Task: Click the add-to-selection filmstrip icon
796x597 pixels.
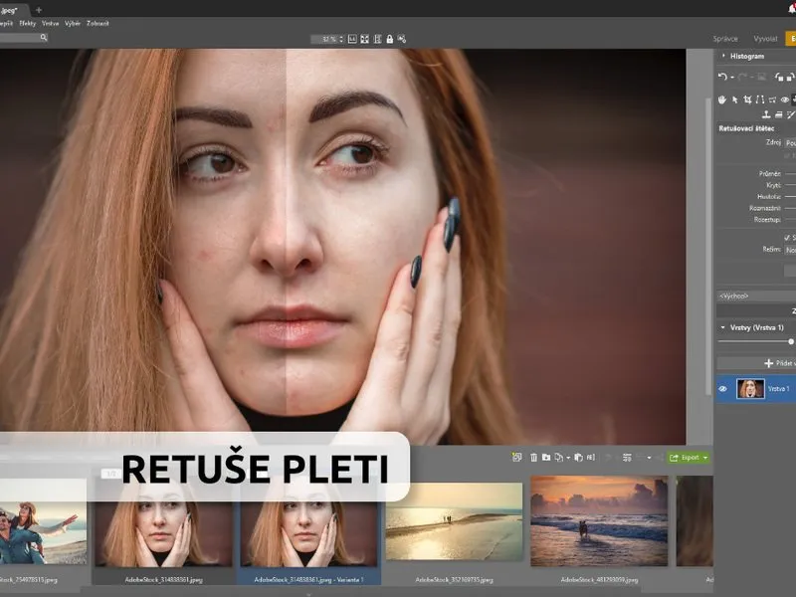Action: click(516, 458)
